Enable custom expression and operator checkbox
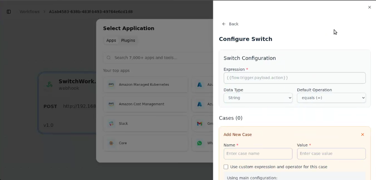The width and height of the screenshot is (376, 180). 226,167
